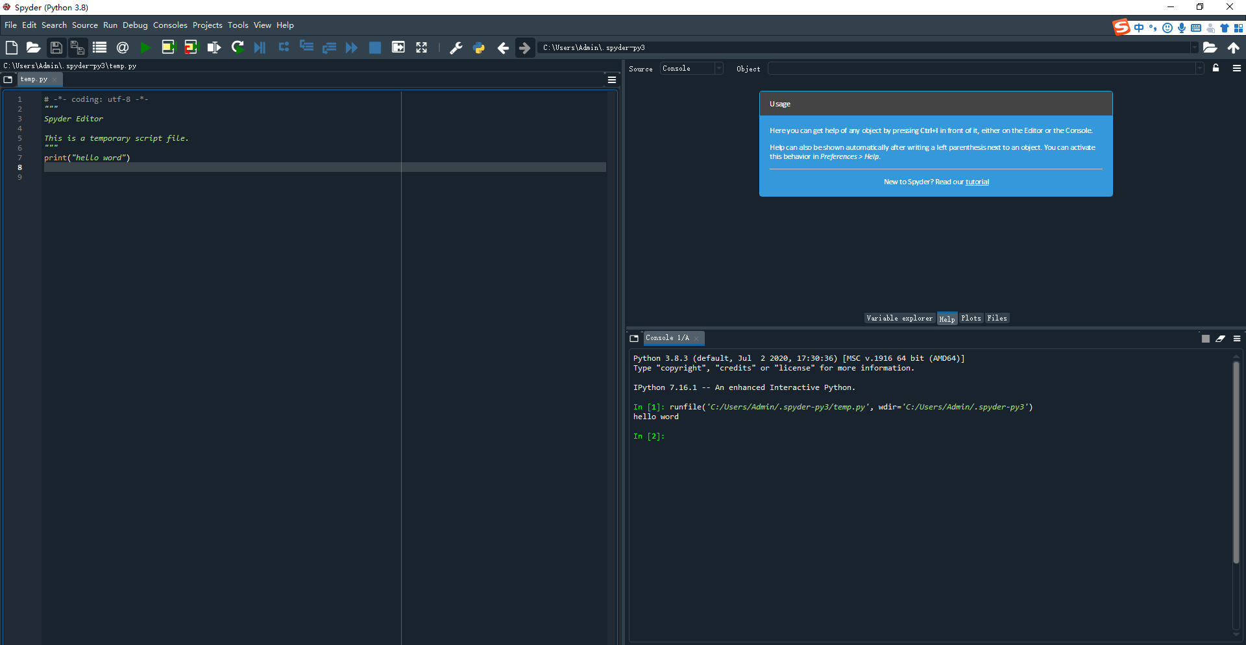Open PYTHONPATH manager with the Python icon

click(479, 47)
